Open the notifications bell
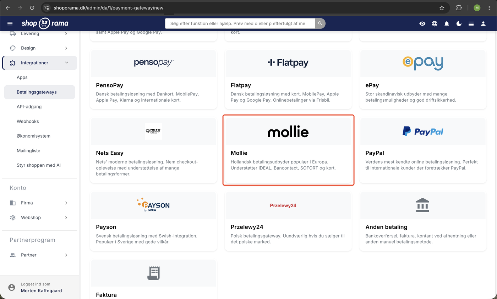This screenshot has height=299, width=497. coord(447,23)
